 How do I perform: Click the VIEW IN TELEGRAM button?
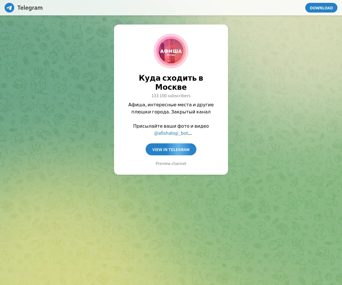tap(171, 149)
